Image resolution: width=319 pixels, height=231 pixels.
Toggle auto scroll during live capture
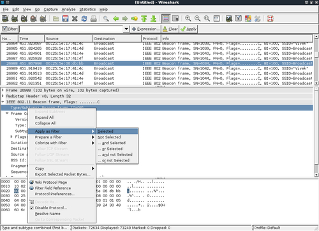[x=175, y=19]
